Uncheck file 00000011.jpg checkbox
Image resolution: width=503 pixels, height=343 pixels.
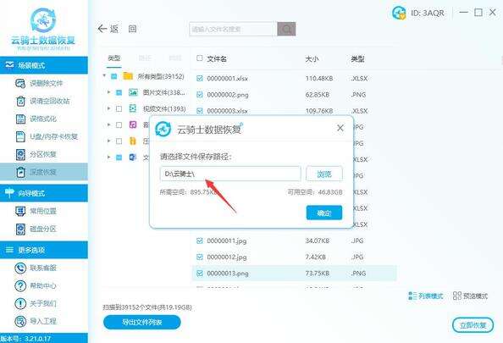coord(200,241)
